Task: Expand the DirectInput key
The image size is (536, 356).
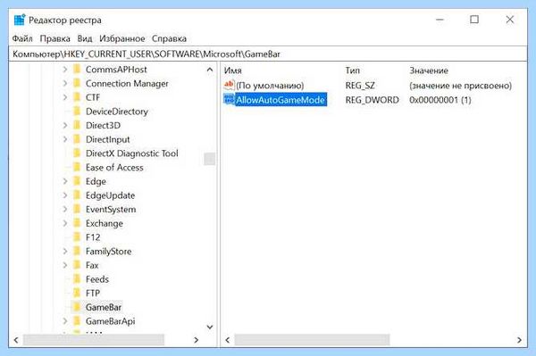Action: point(65,139)
